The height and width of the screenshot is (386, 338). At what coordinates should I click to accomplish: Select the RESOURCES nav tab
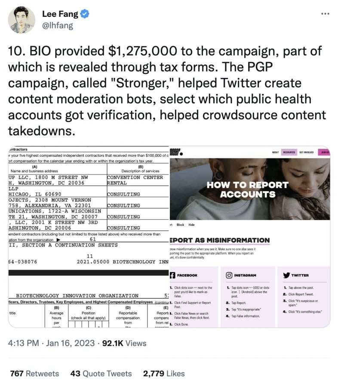289,152
